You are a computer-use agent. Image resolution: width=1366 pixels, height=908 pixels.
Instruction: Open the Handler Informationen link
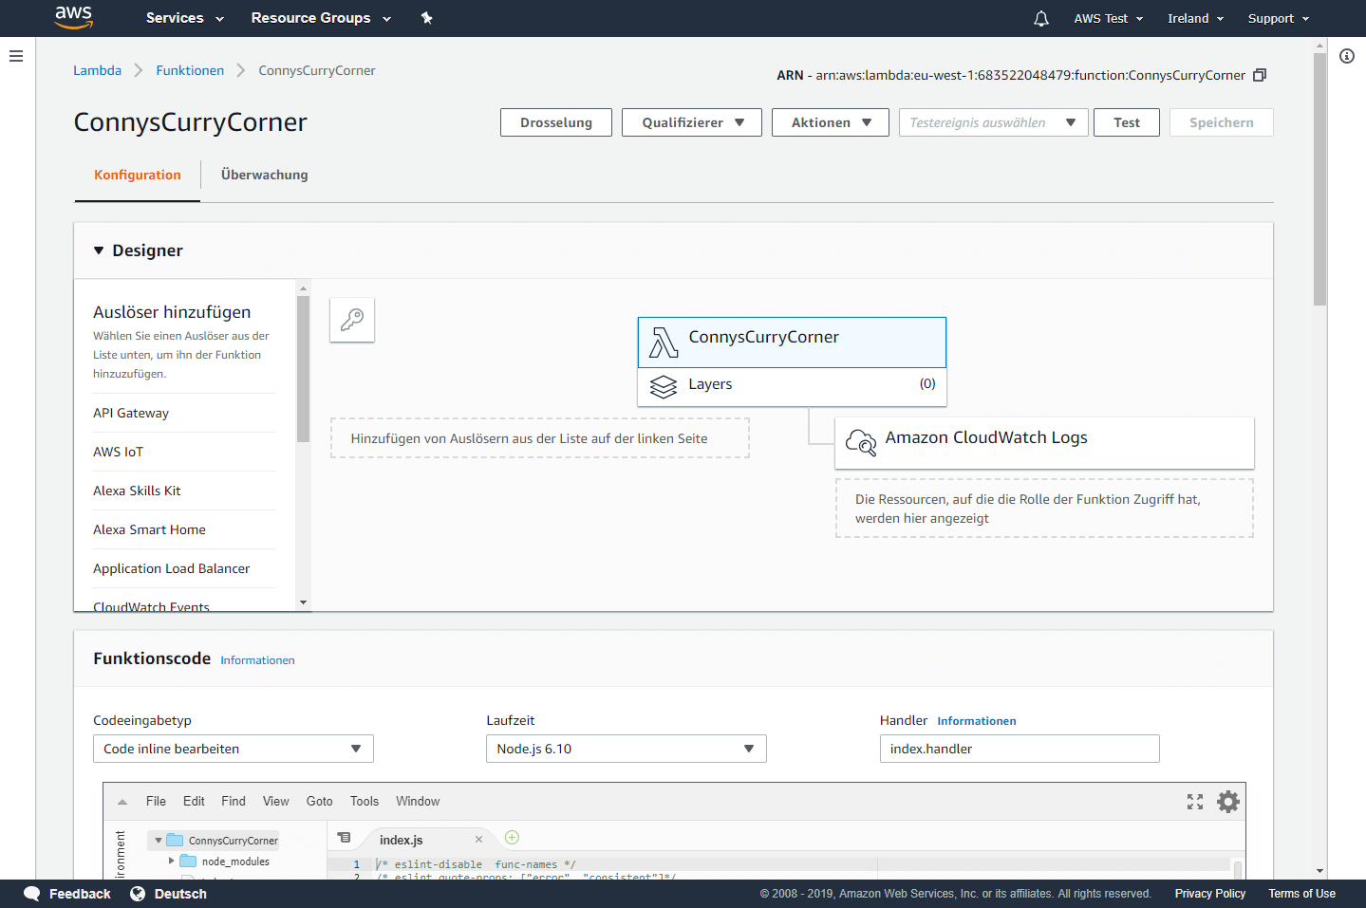977,721
